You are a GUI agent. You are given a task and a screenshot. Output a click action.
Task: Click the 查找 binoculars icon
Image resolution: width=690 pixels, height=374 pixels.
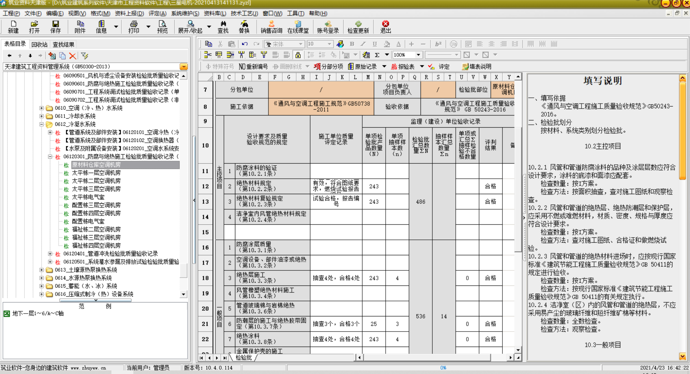pos(223,27)
